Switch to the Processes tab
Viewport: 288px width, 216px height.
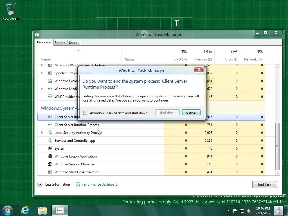pos(44,42)
